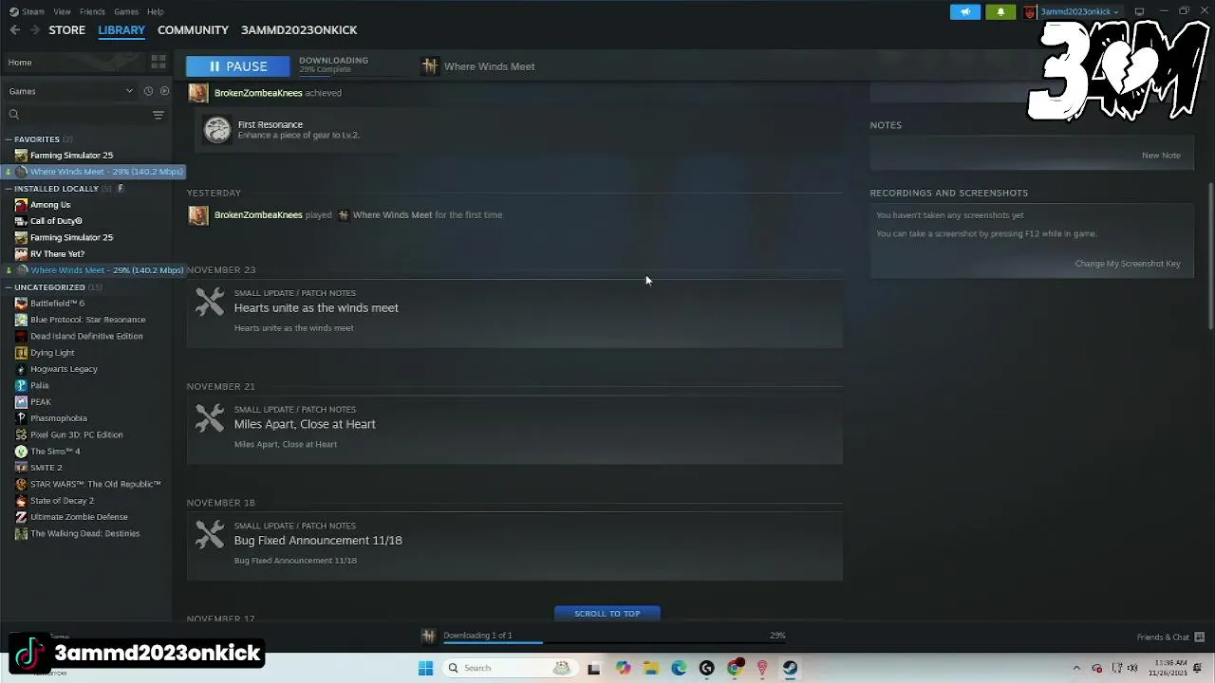The height and width of the screenshot is (683, 1215).
Task: Click the Palia game icon
Action: (21, 385)
